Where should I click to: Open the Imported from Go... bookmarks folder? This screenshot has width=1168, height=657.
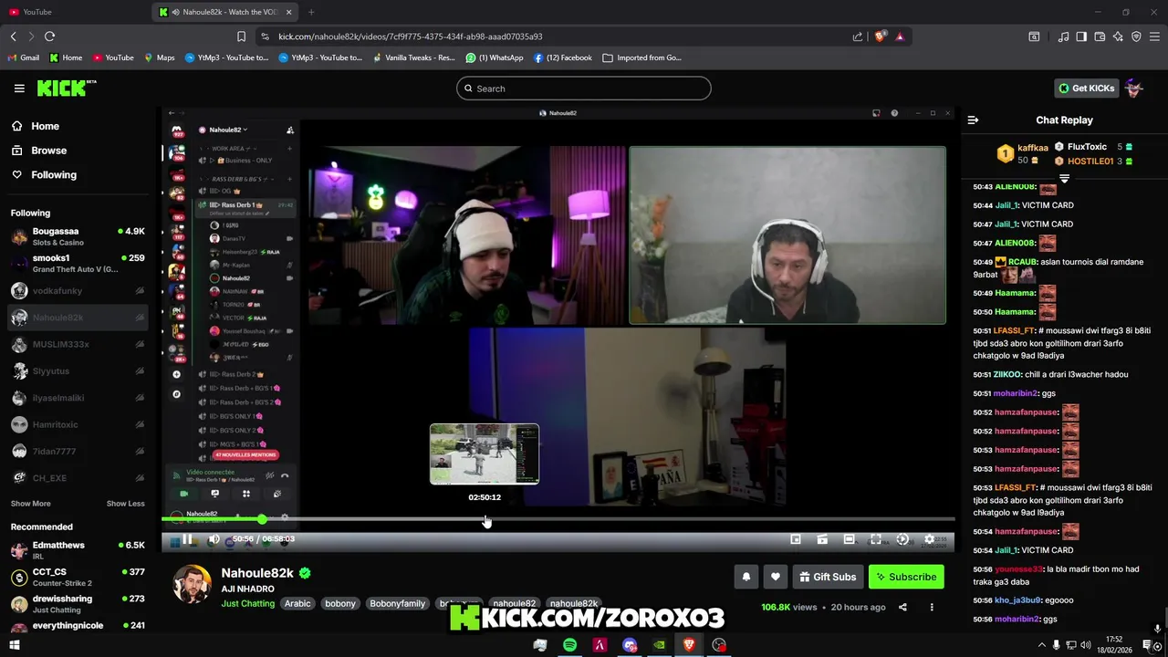pos(642,57)
